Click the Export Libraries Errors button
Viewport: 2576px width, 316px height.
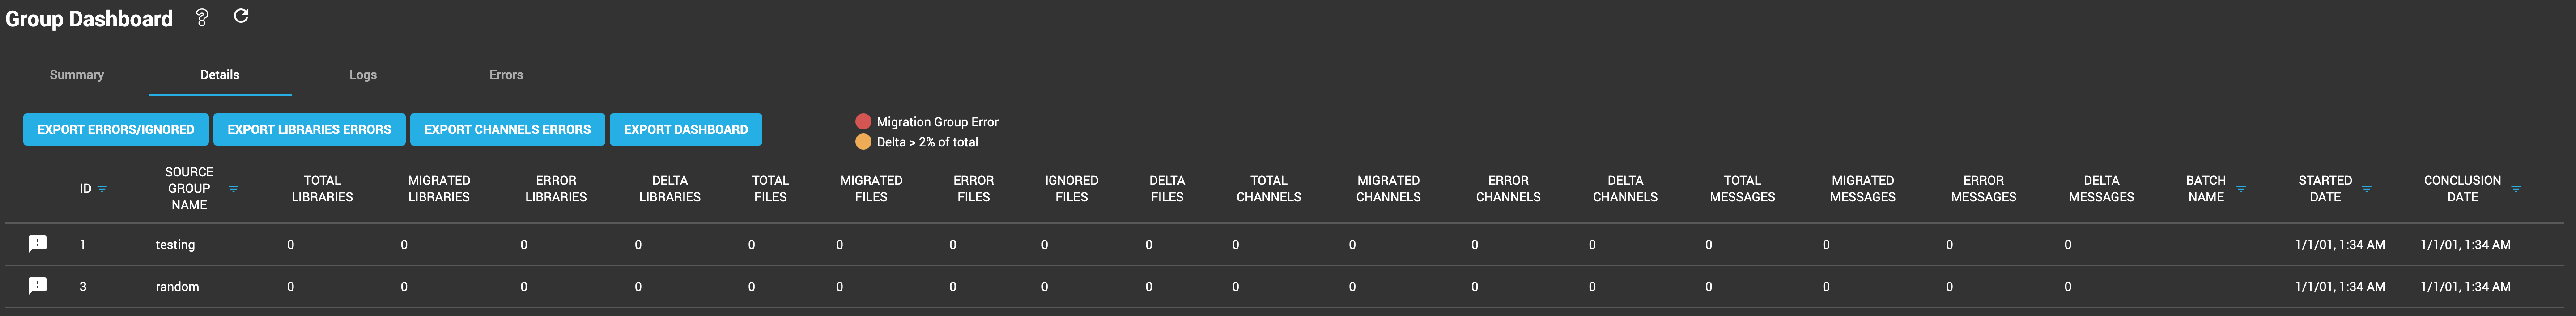point(309,129)
